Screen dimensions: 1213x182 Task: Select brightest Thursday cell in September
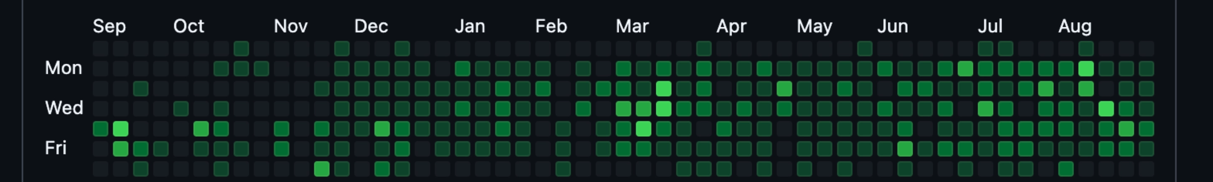[120, 128]
